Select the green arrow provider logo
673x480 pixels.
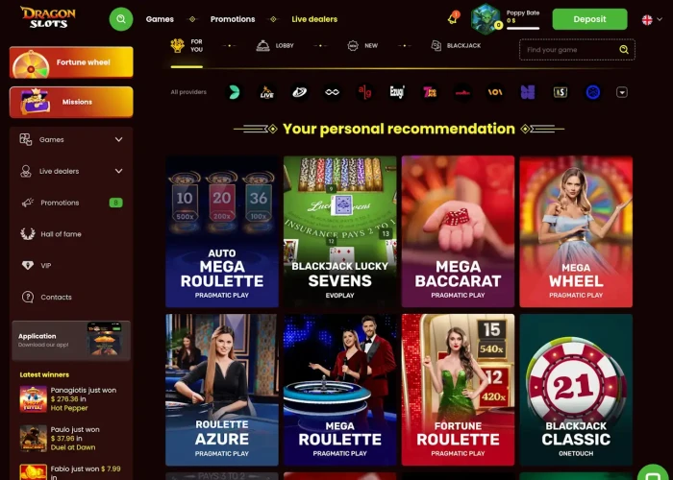click(235, 92)
